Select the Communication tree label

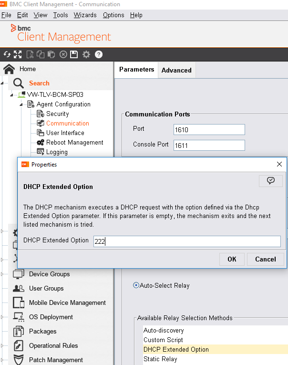click(x=68, y=124)
